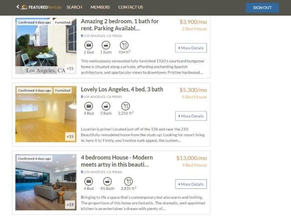291x218 pixels.
Task: Go to Contact Us page
Action: pyautogui.click(x=130, y=7)
